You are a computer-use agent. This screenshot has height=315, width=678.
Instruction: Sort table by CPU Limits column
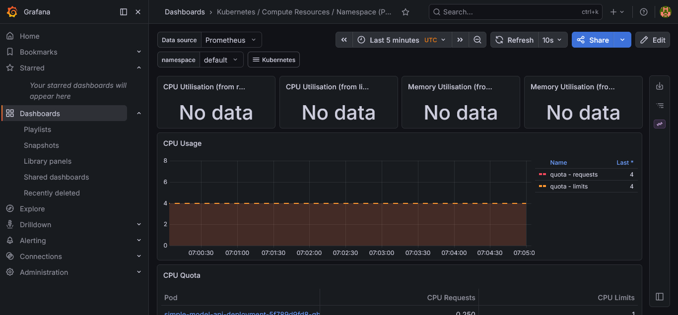tap(616, 298)
